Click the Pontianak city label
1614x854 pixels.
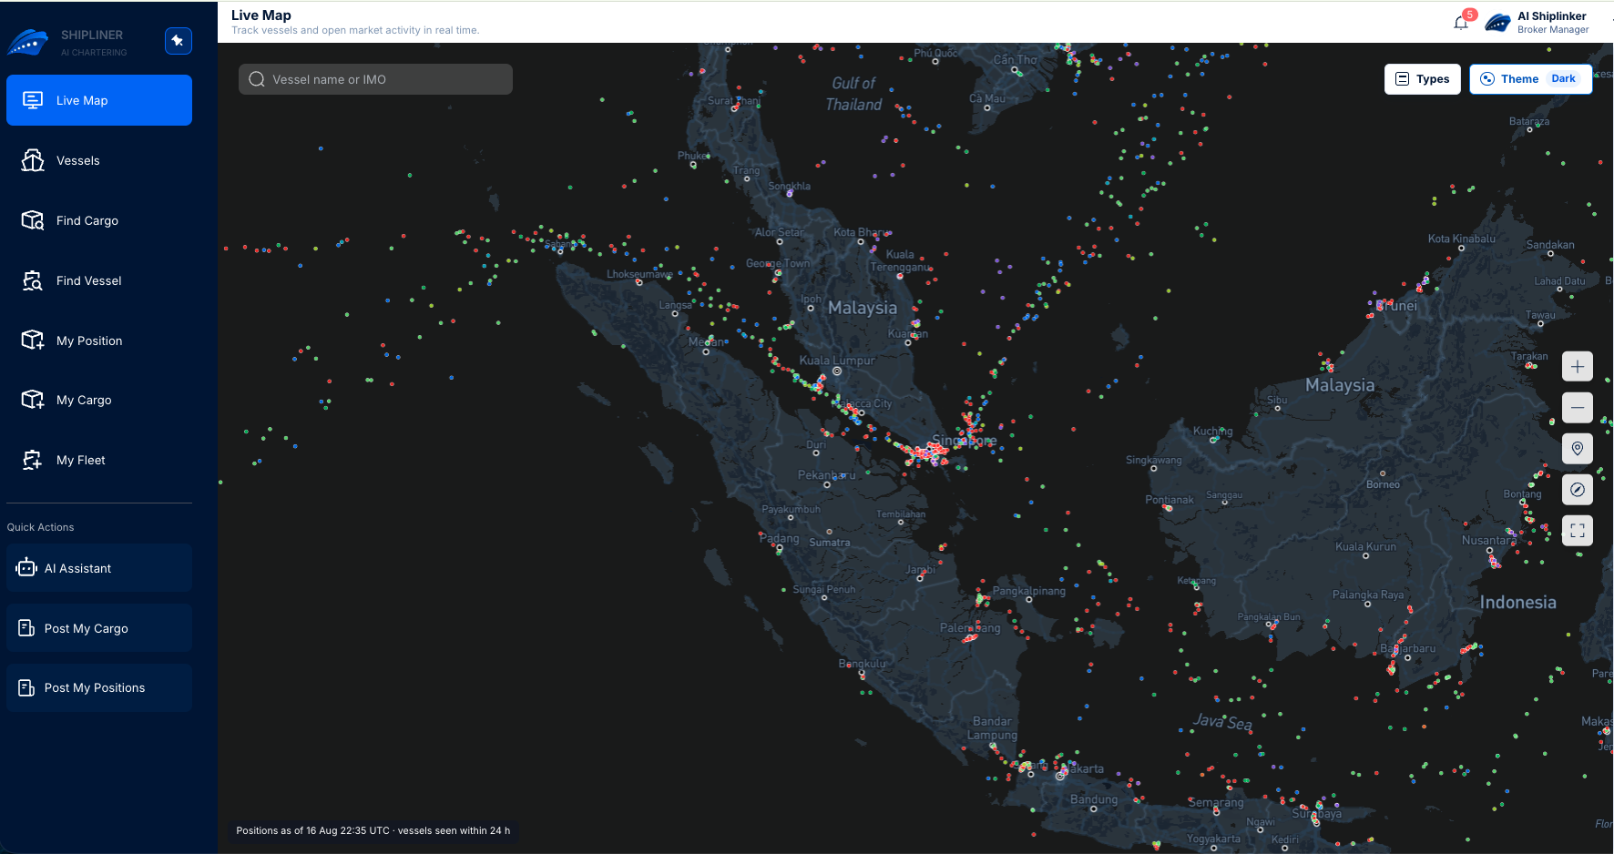pyautogui.click(x=1169, y=500)
